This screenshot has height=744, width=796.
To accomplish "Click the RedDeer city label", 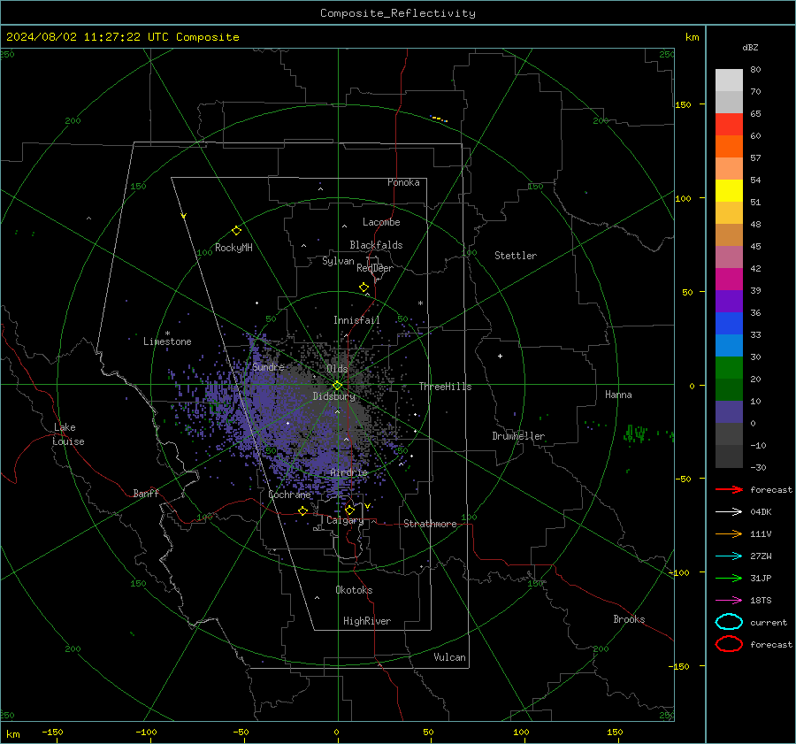I will 375,268.
